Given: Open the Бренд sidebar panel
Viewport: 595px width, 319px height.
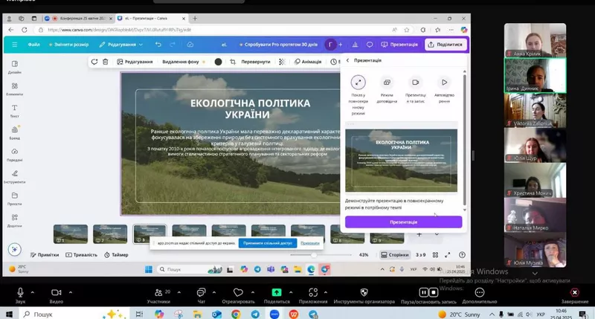Looking at the screenshot, I should click(14, 133).
